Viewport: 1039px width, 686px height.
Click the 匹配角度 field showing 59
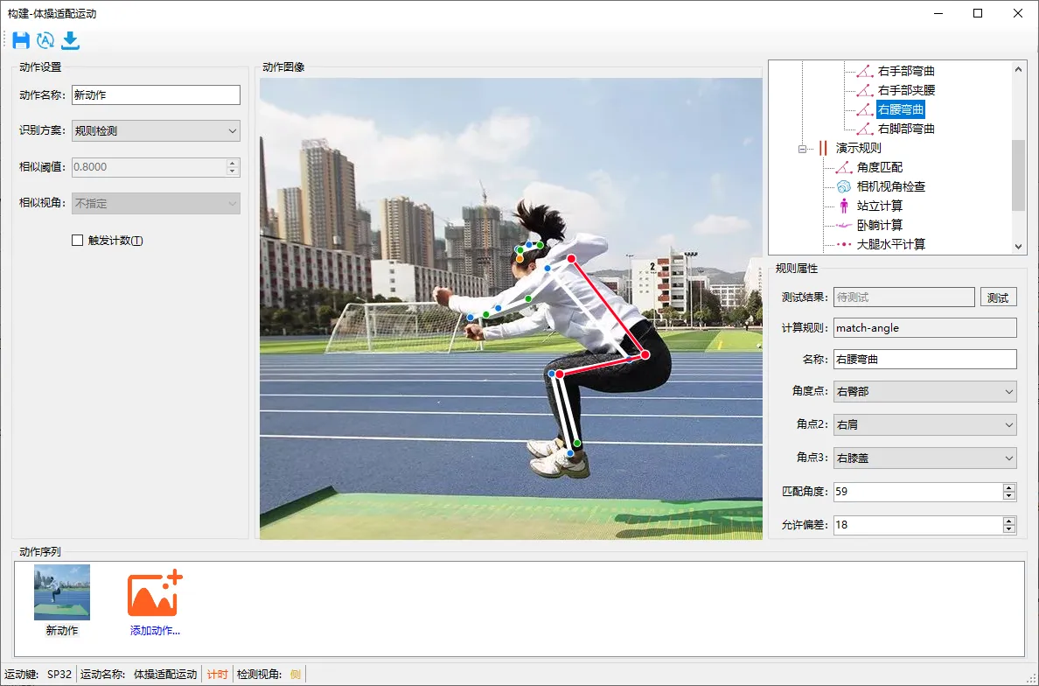coord(917,492)
